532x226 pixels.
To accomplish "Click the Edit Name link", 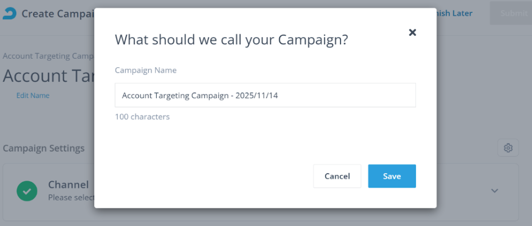I will [33, 96].
